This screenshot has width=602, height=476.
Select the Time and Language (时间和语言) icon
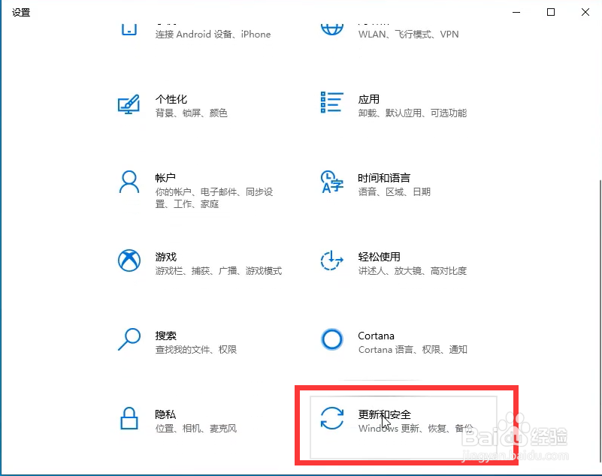point(331,182)
